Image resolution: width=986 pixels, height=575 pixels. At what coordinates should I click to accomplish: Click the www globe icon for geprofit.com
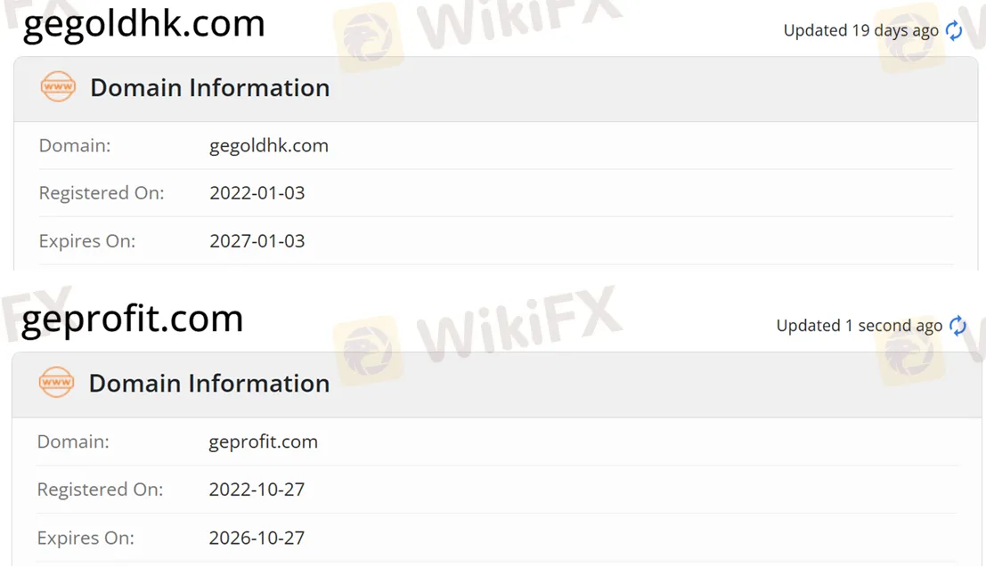coord(56,382)
